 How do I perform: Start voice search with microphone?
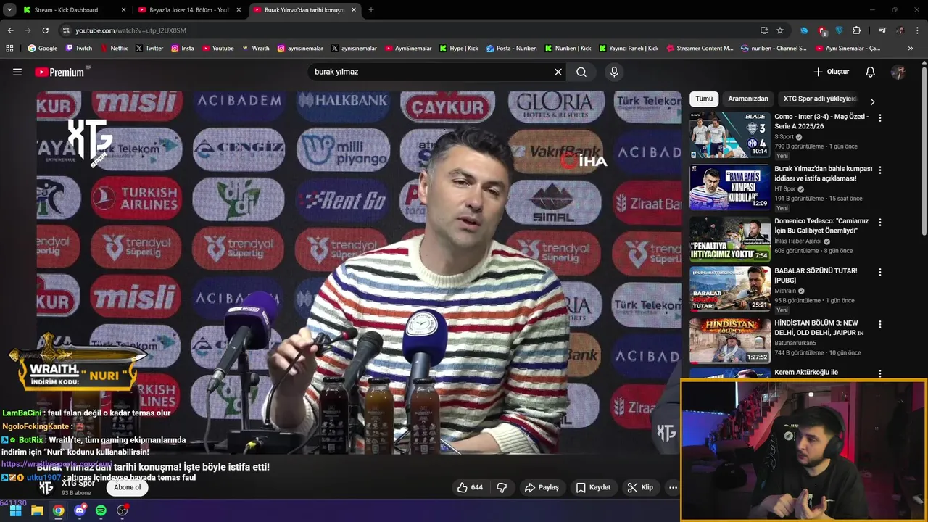click(x=614, y=72)
